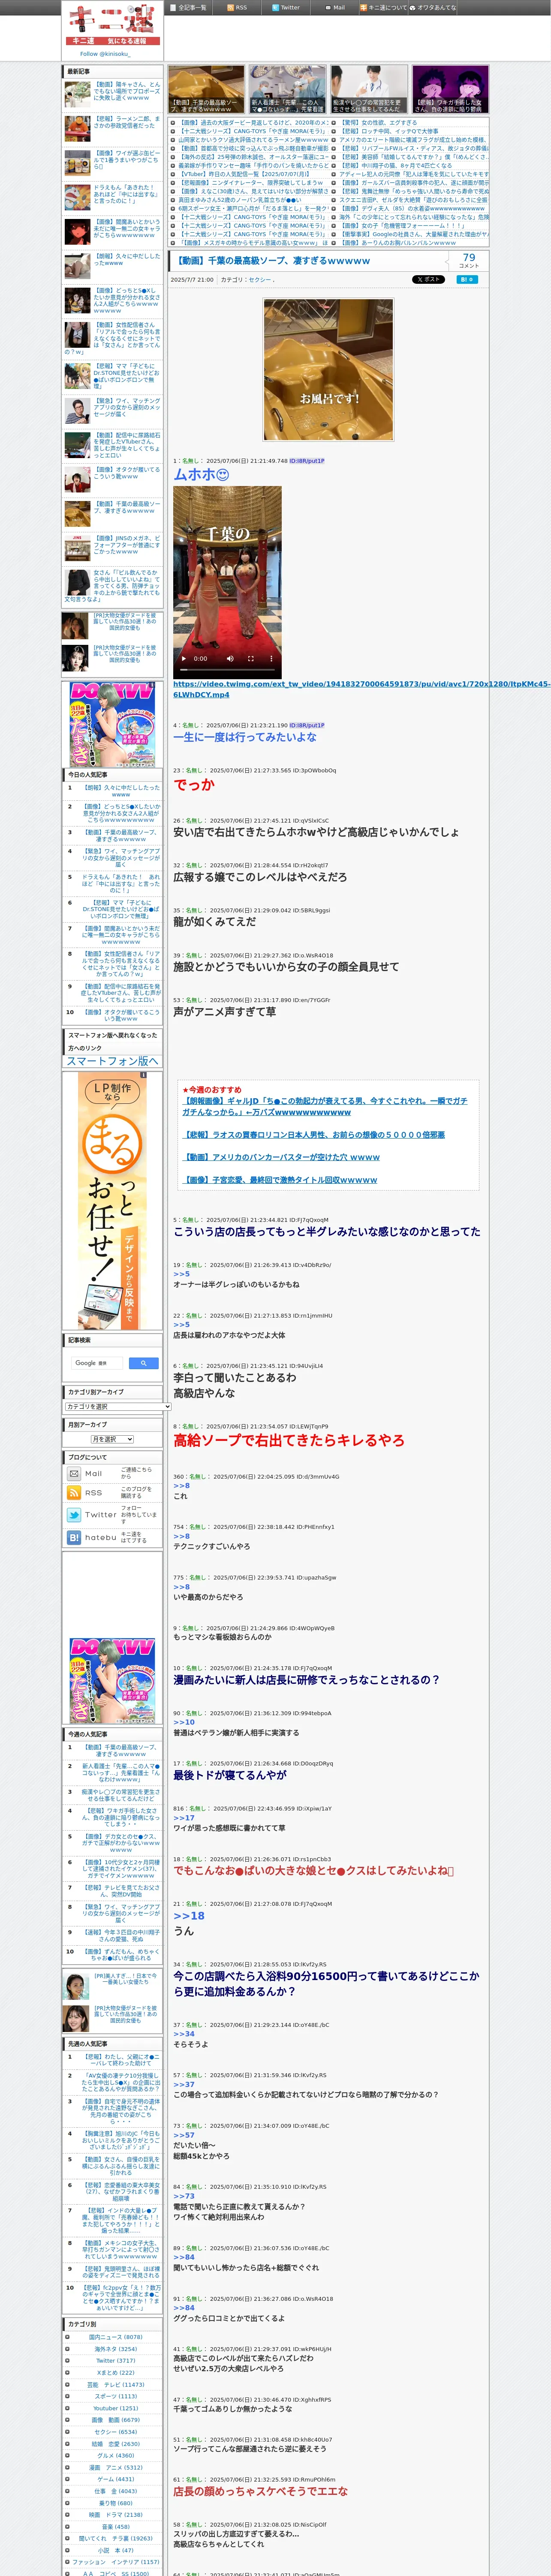Jump to the 79 コメント counter
Viewport: 551px width, 2576px height.
[468, 260]
